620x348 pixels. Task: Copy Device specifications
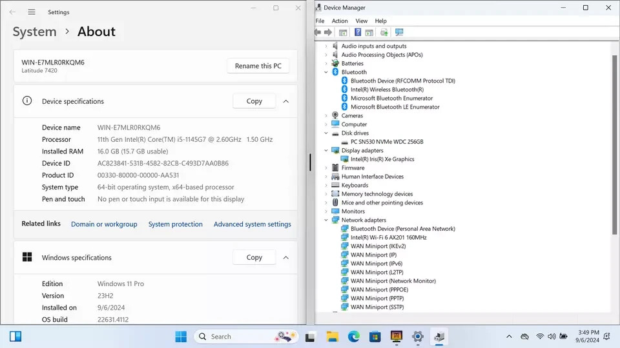click(254, 101)
